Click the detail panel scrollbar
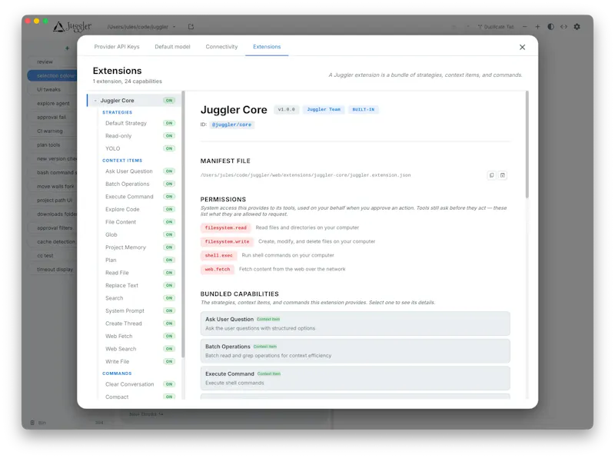Viewport: 615px width, 458px height. pyautogui.click(x=527, y=144)
